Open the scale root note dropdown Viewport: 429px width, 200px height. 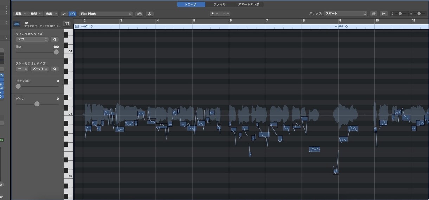(22, 69)
